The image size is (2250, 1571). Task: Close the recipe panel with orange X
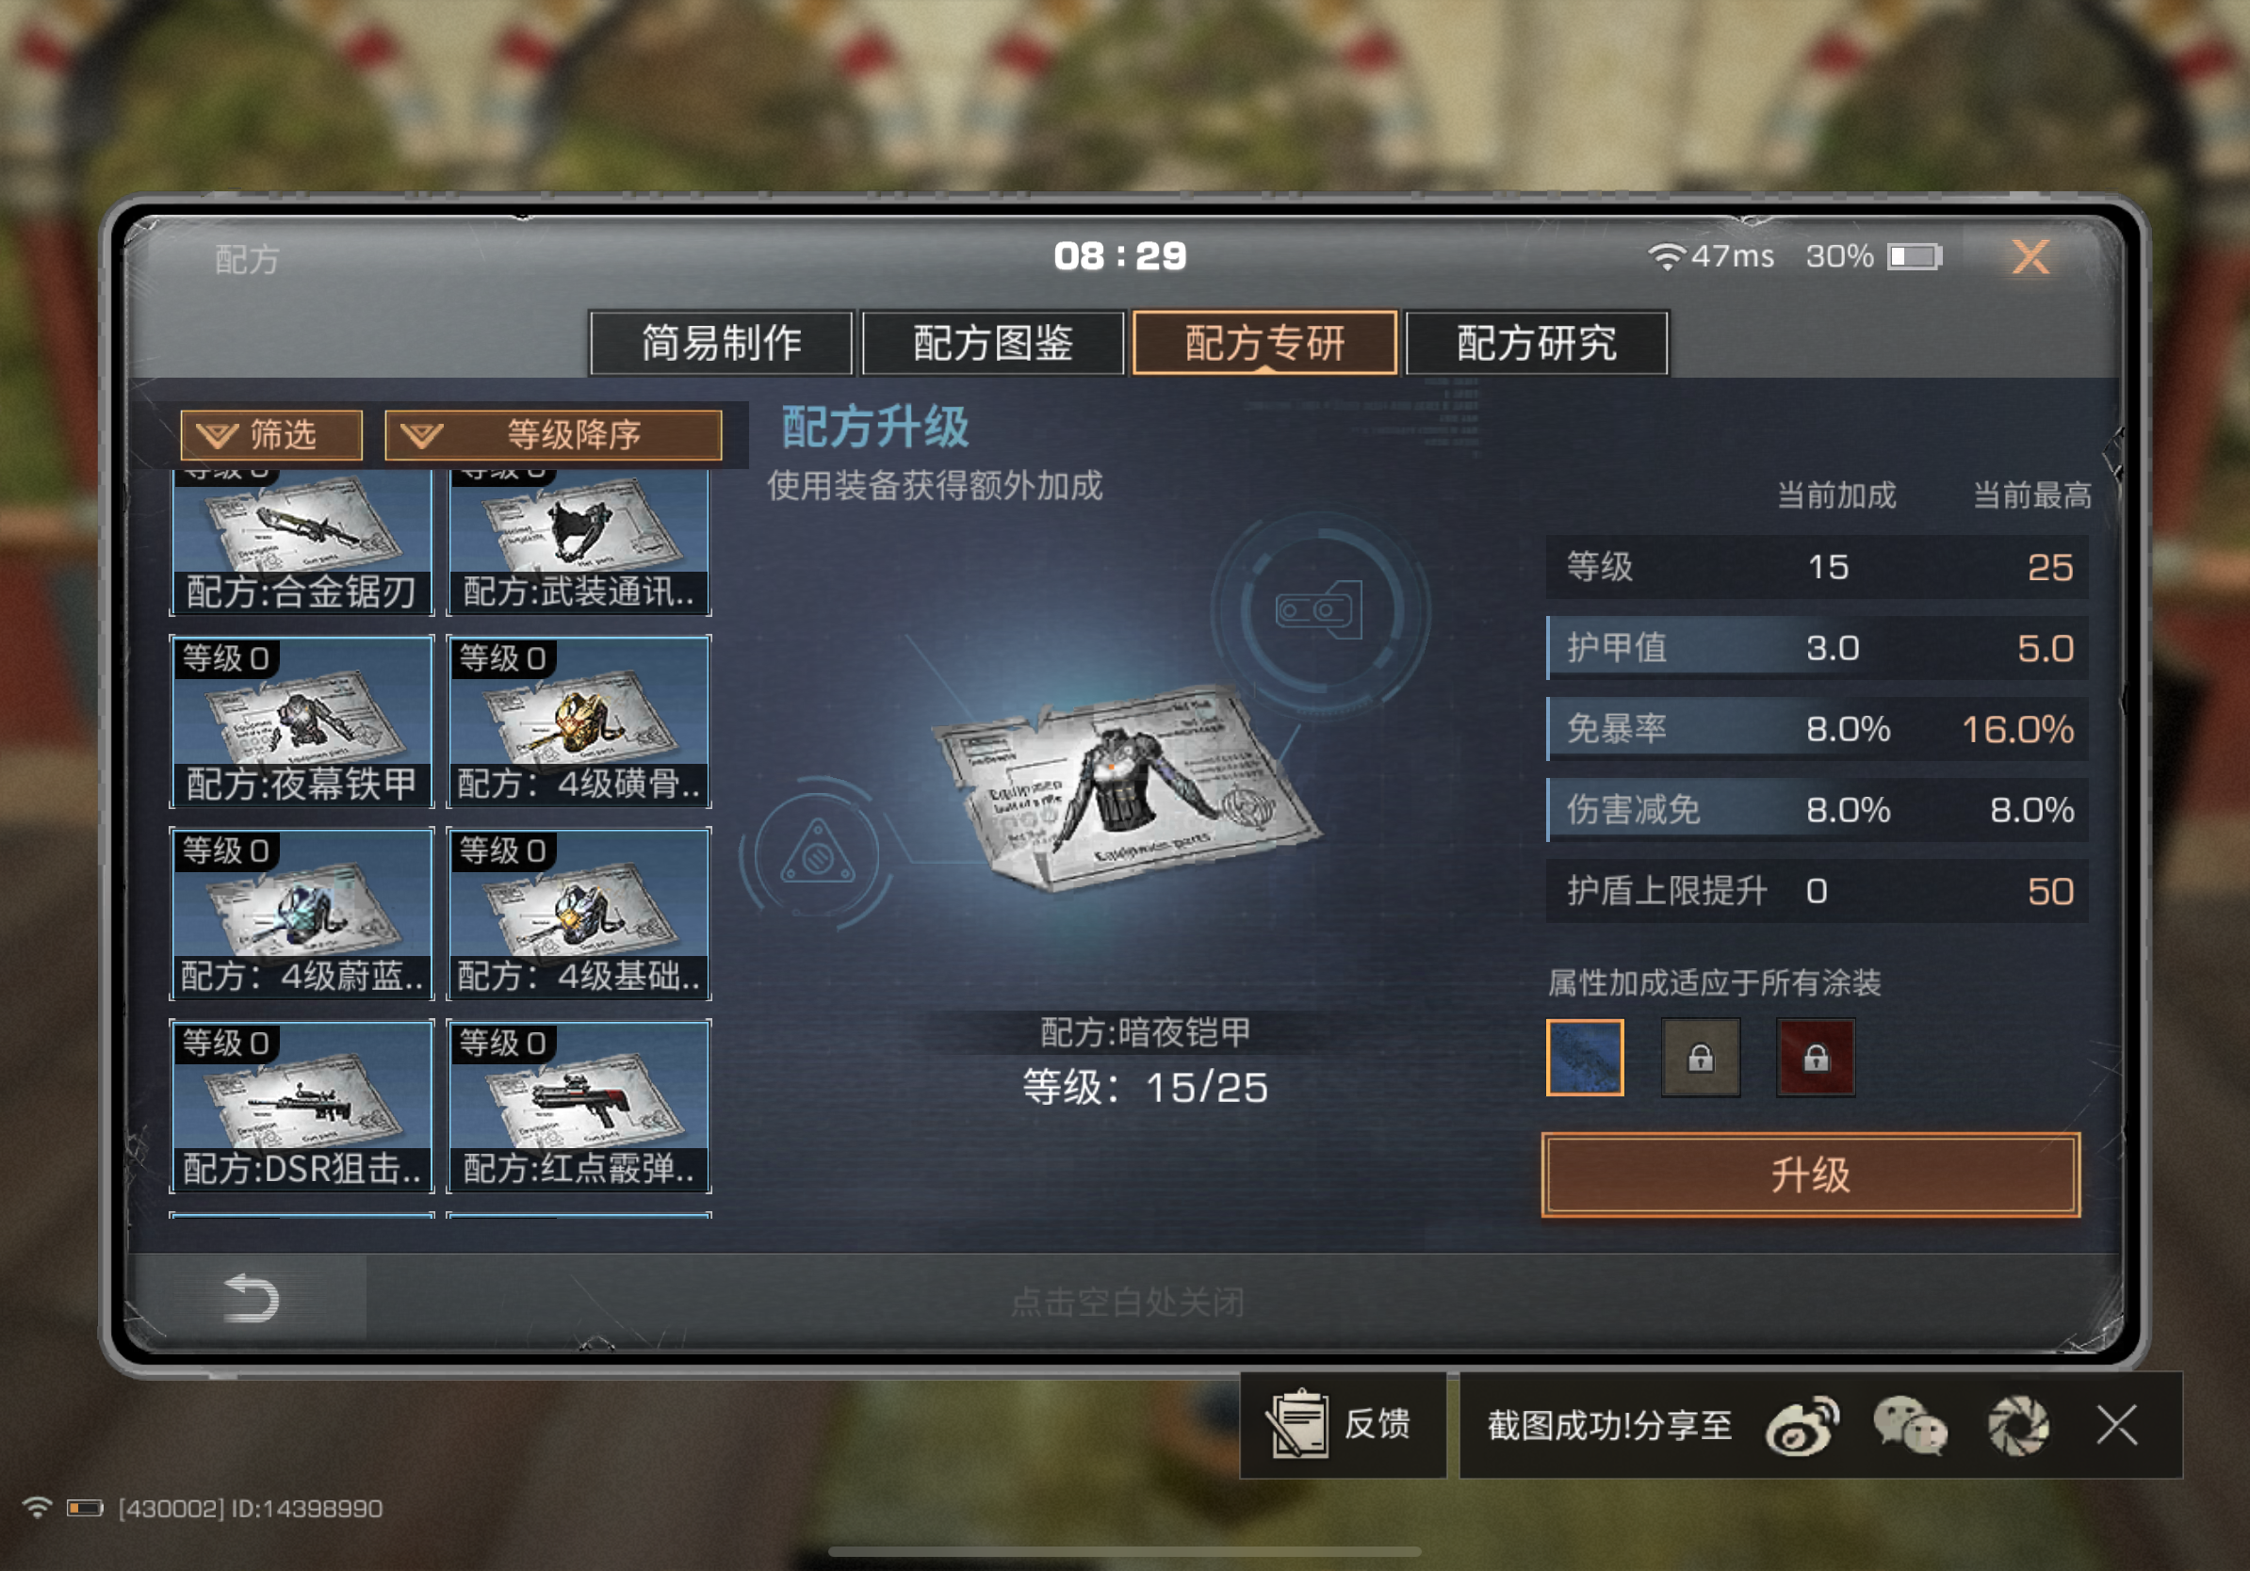coord(2030,256)
